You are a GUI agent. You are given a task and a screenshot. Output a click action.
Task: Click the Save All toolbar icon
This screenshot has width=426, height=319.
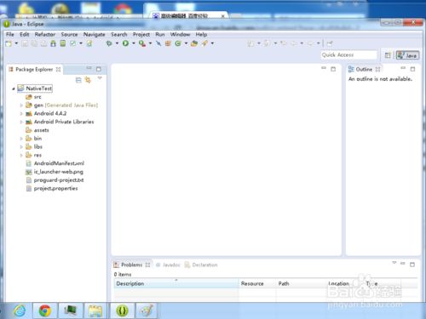[34, 43]
